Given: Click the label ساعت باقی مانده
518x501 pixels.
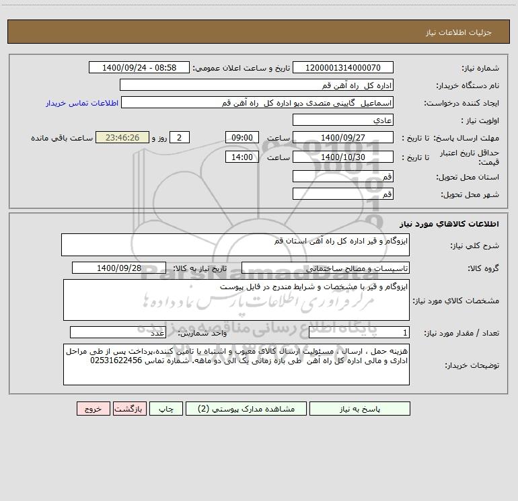Looking at the screenshot, I should click(x=62, y=138).
